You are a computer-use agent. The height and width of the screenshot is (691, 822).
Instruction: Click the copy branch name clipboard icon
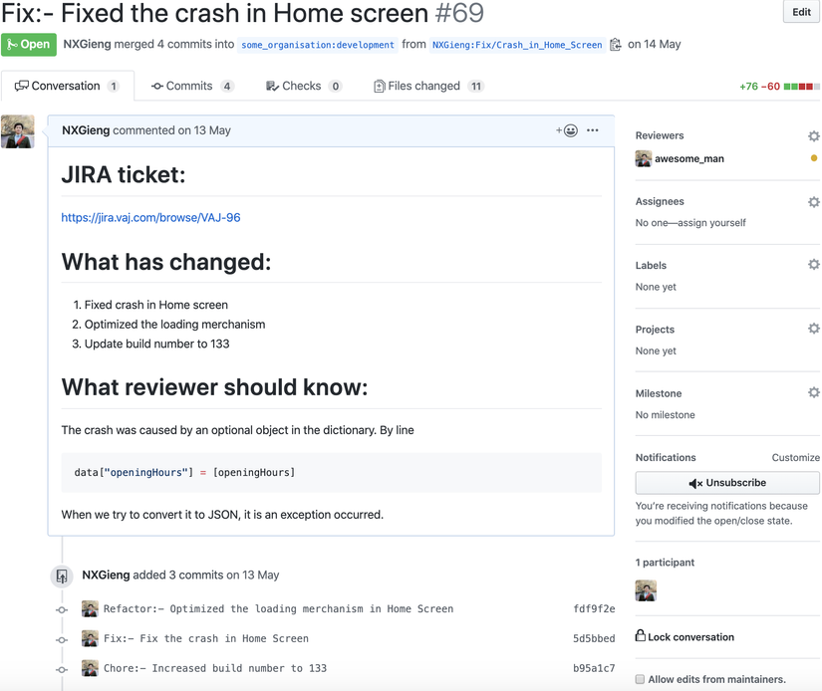point(616,45)
